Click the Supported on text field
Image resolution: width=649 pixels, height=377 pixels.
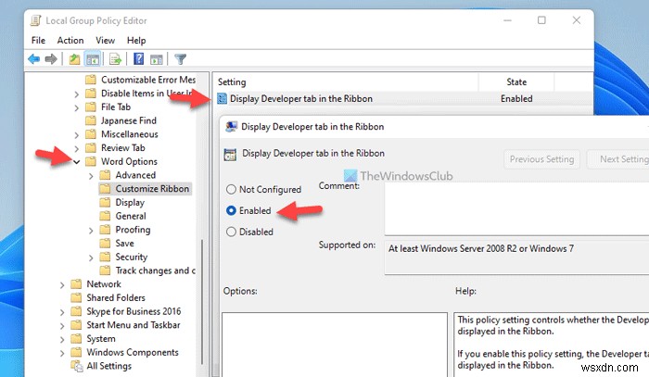(x=516, y=257)
